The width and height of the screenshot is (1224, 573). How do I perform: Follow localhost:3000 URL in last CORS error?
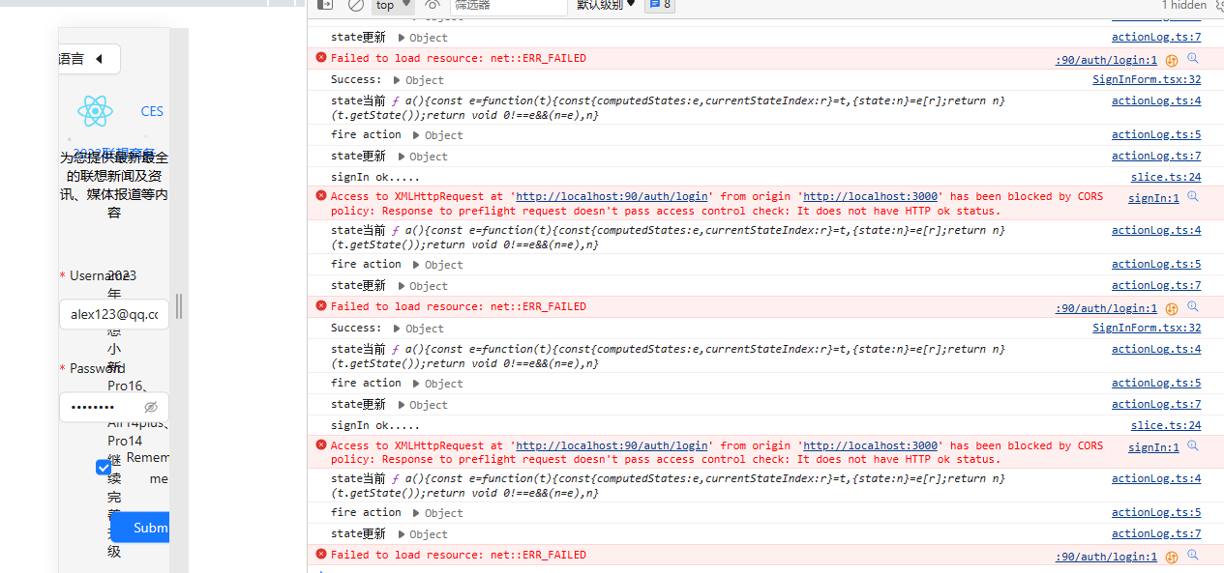click(x=871, y=445)
